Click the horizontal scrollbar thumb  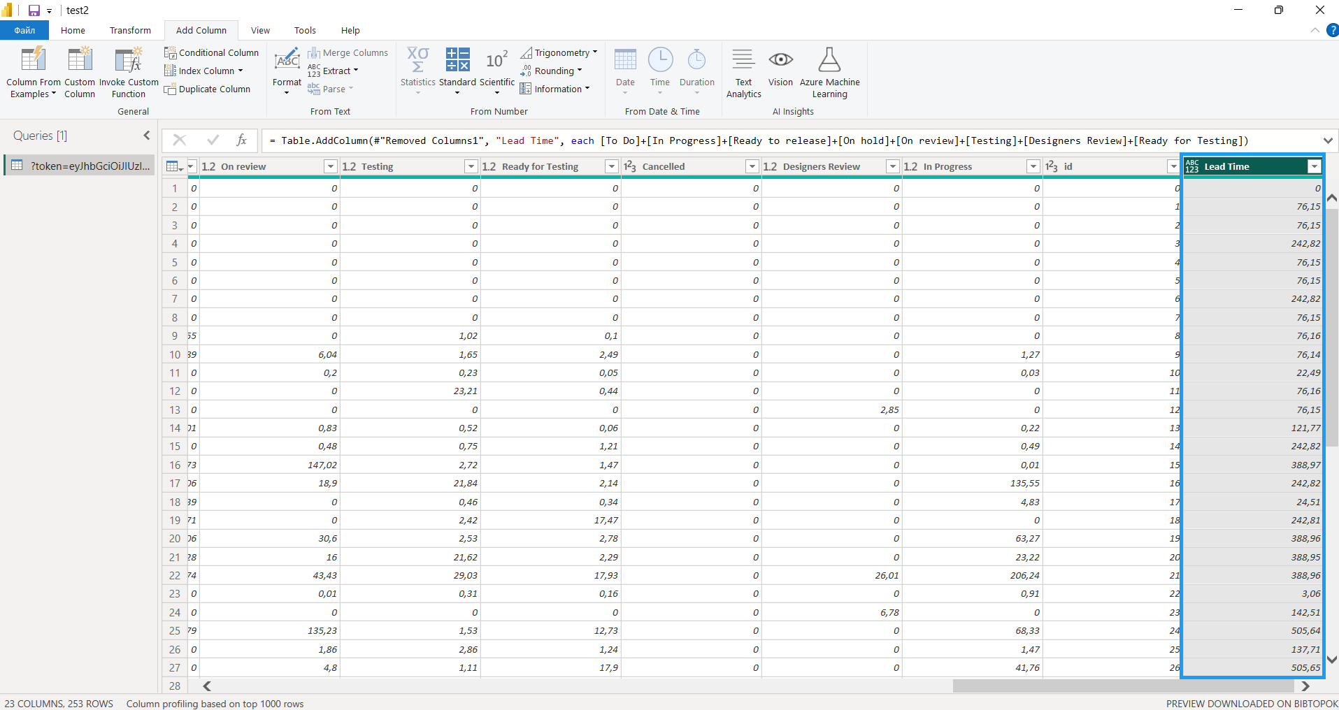coord(1123,686)
